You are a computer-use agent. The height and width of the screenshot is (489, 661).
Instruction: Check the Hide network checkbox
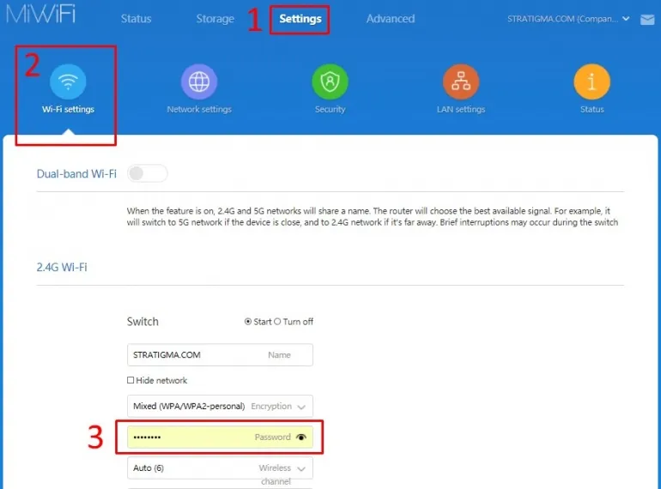click(x=130, y=380)
